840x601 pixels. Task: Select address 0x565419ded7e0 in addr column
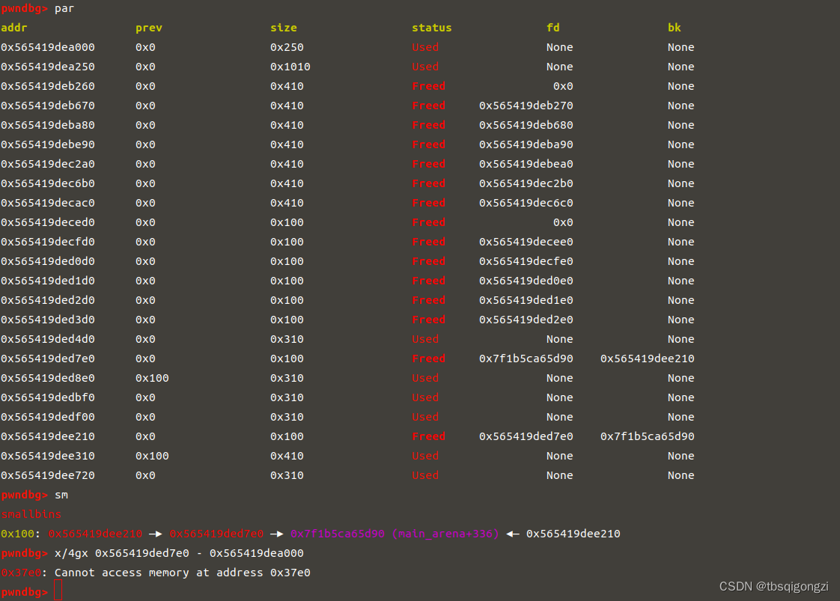tap(48, 359)
